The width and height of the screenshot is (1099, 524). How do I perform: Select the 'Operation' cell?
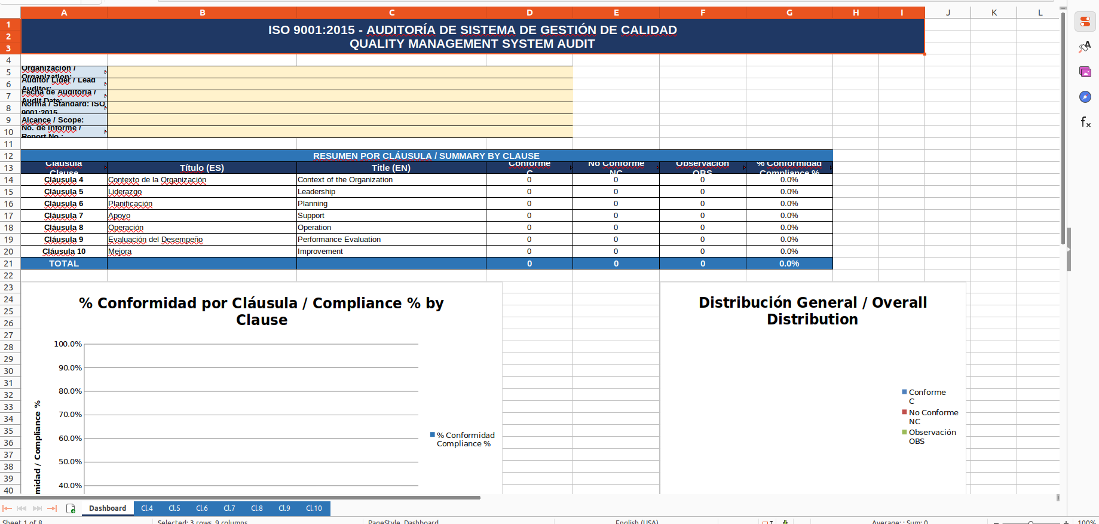click(391, 228)
